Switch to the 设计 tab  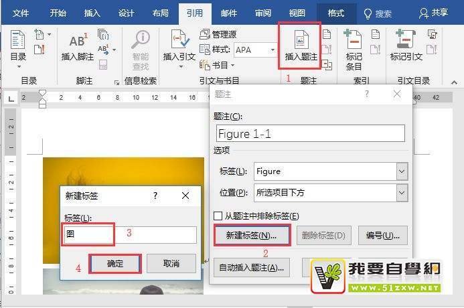pos(127,13)
